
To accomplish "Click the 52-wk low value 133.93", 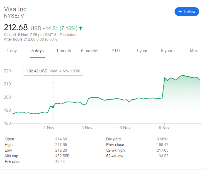I will click(x=162, y=156).
